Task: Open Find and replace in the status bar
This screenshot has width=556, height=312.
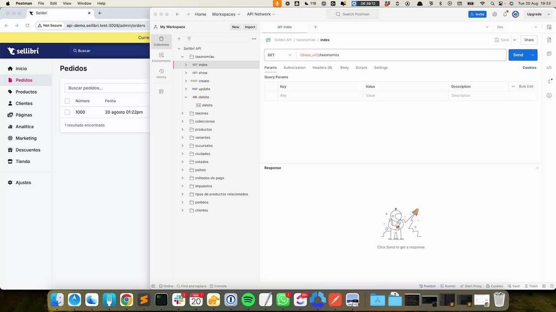Action: click(191, 286)
